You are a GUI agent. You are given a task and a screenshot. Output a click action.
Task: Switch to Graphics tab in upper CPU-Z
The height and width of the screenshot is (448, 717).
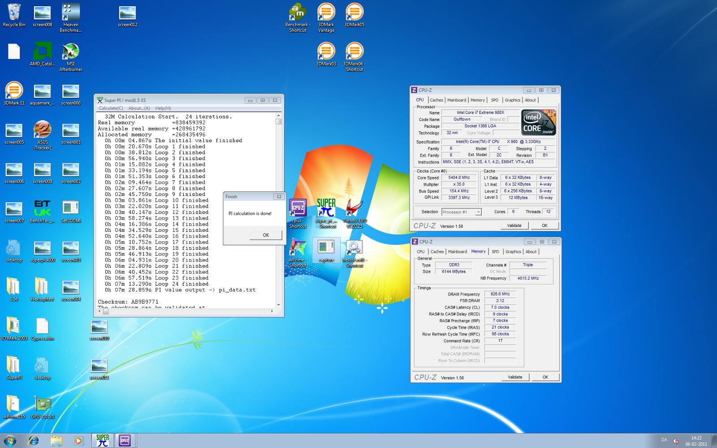pyautogui.click(x=512, y=100)
